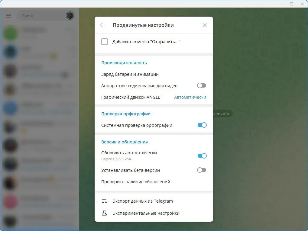Open the 'Автоматически' ANGLE engine selector
The height and width of the screenshot is (231, 308).
(190, 97)
